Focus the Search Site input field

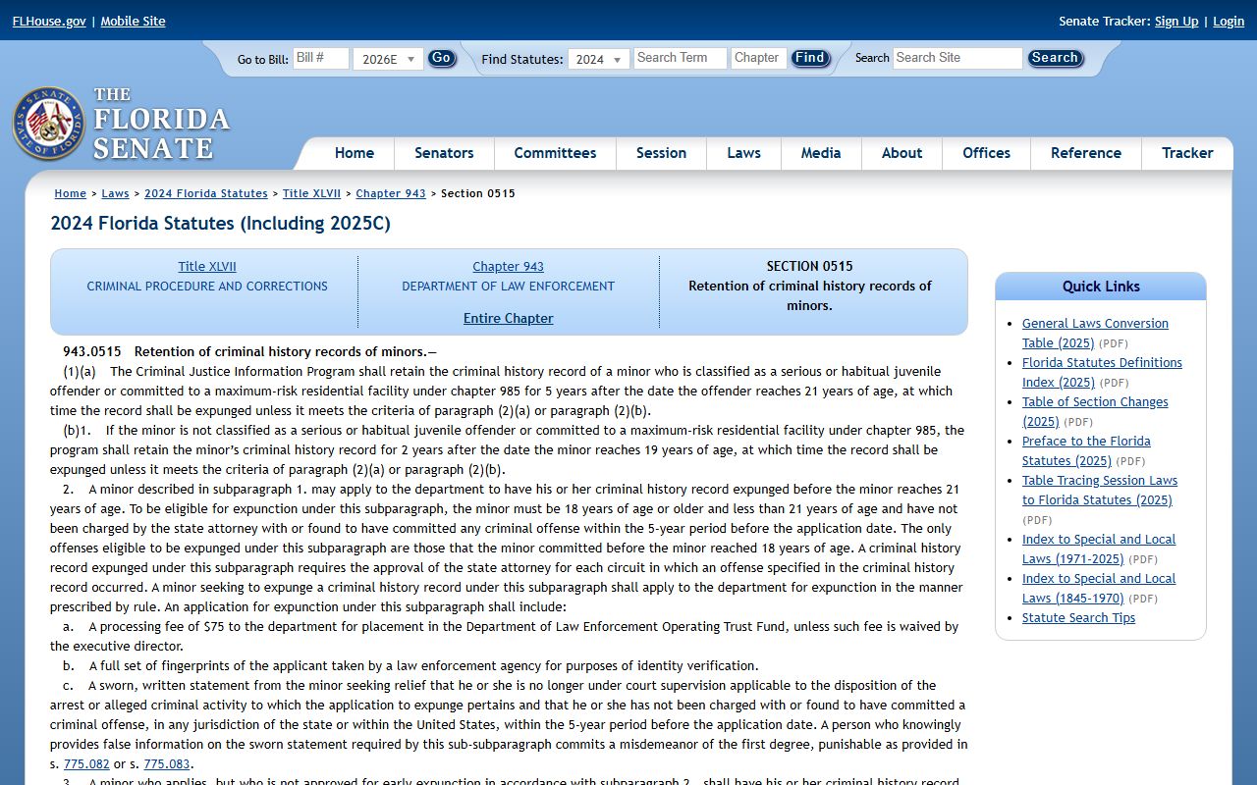[957, 58]
